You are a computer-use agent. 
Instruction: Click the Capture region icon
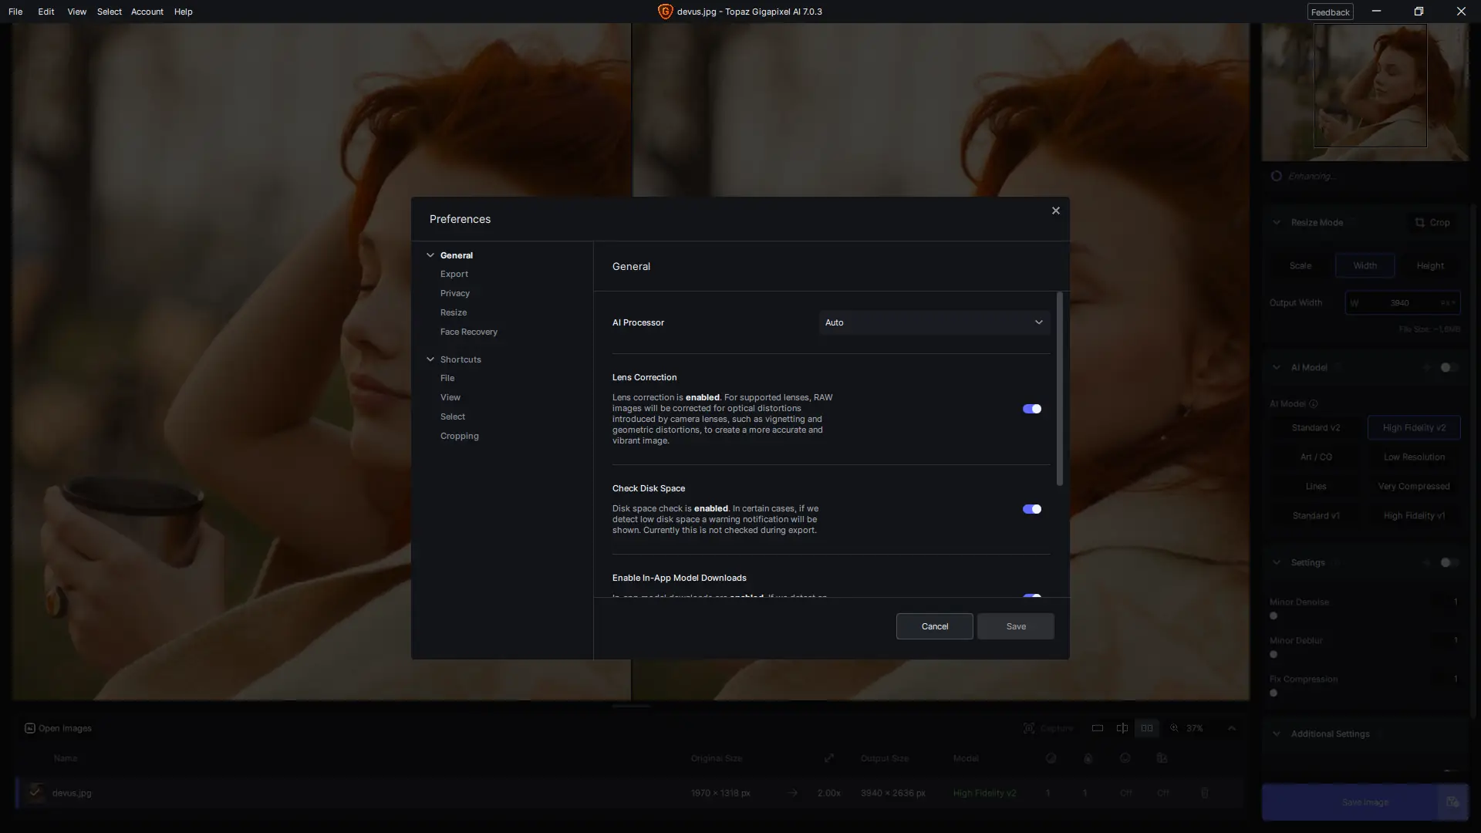(x=1029, y=728)
